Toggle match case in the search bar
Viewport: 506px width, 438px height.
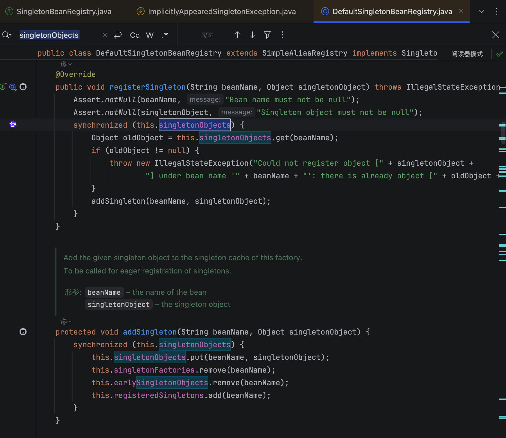[134, 35]
